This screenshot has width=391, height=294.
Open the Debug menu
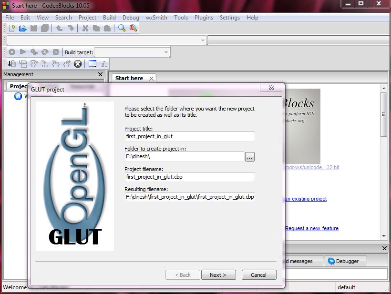(x=131, y=18)
